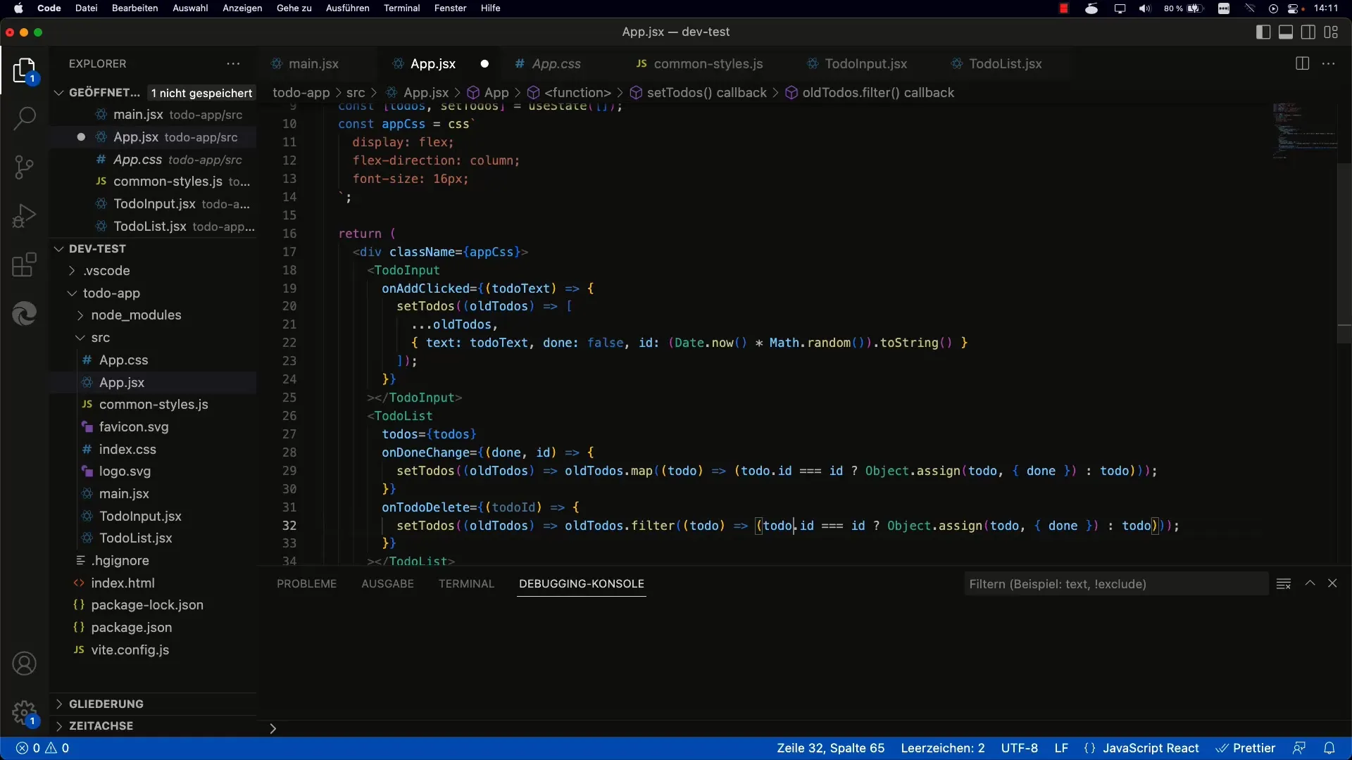Viewport: 1352px width, 760px height.
Task: Open the Extensions view
Action: [24, 265]
